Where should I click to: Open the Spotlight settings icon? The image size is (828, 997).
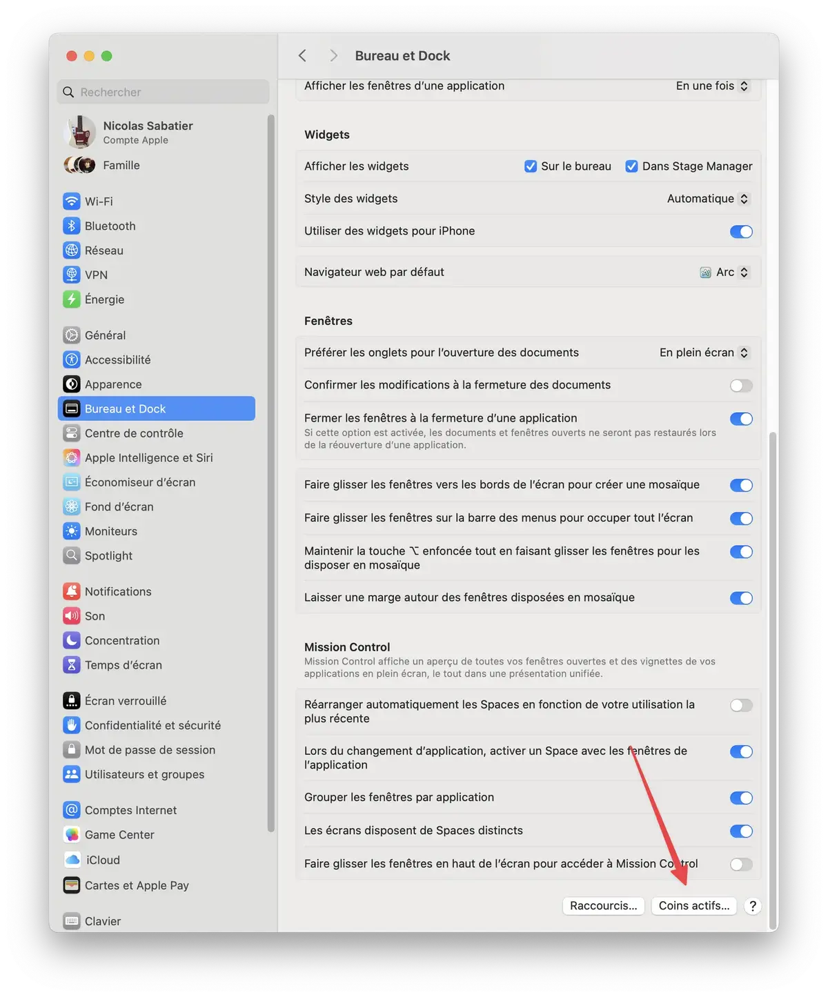[x=72, y=555]
